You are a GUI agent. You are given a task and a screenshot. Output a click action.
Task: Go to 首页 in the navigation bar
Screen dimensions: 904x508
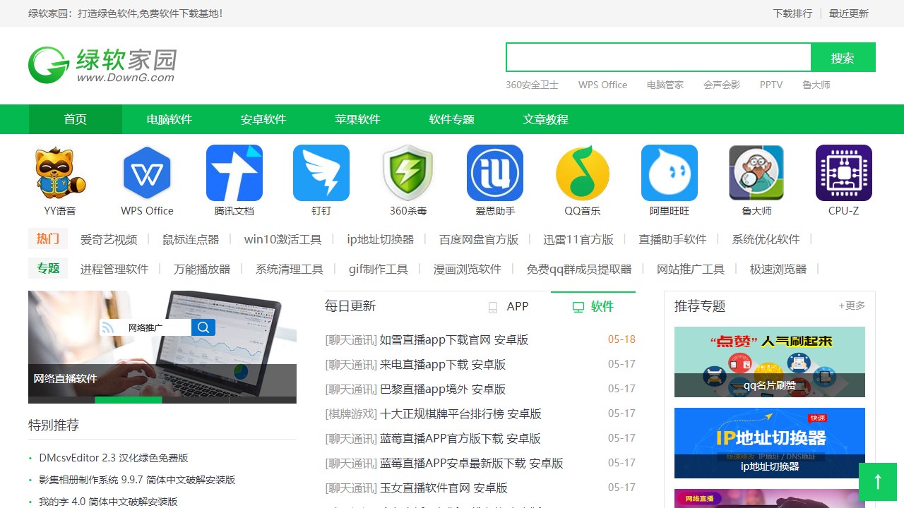[x=76, y=119]
